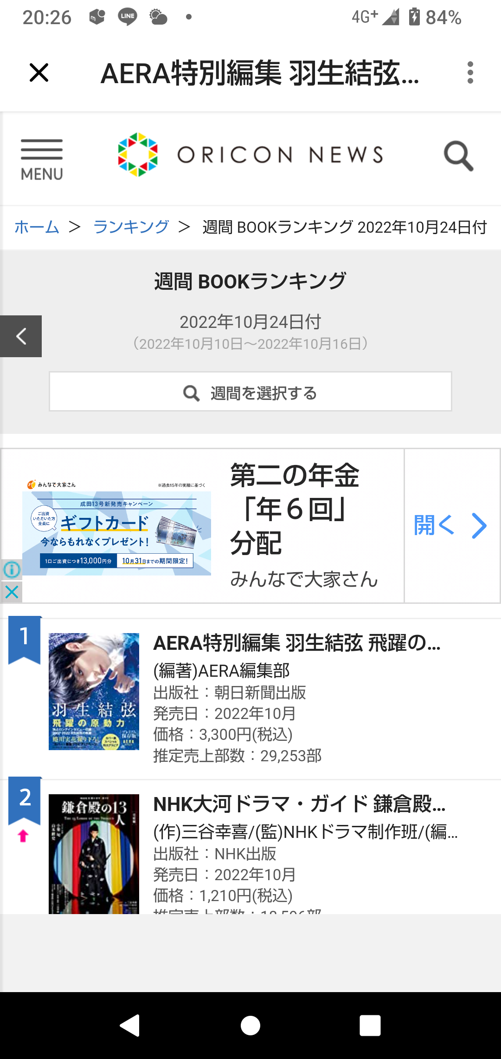Open NHK大河ドラマ・ガイド title link
The height and width of the screenshot is (1059, 501).
(299, 804)
